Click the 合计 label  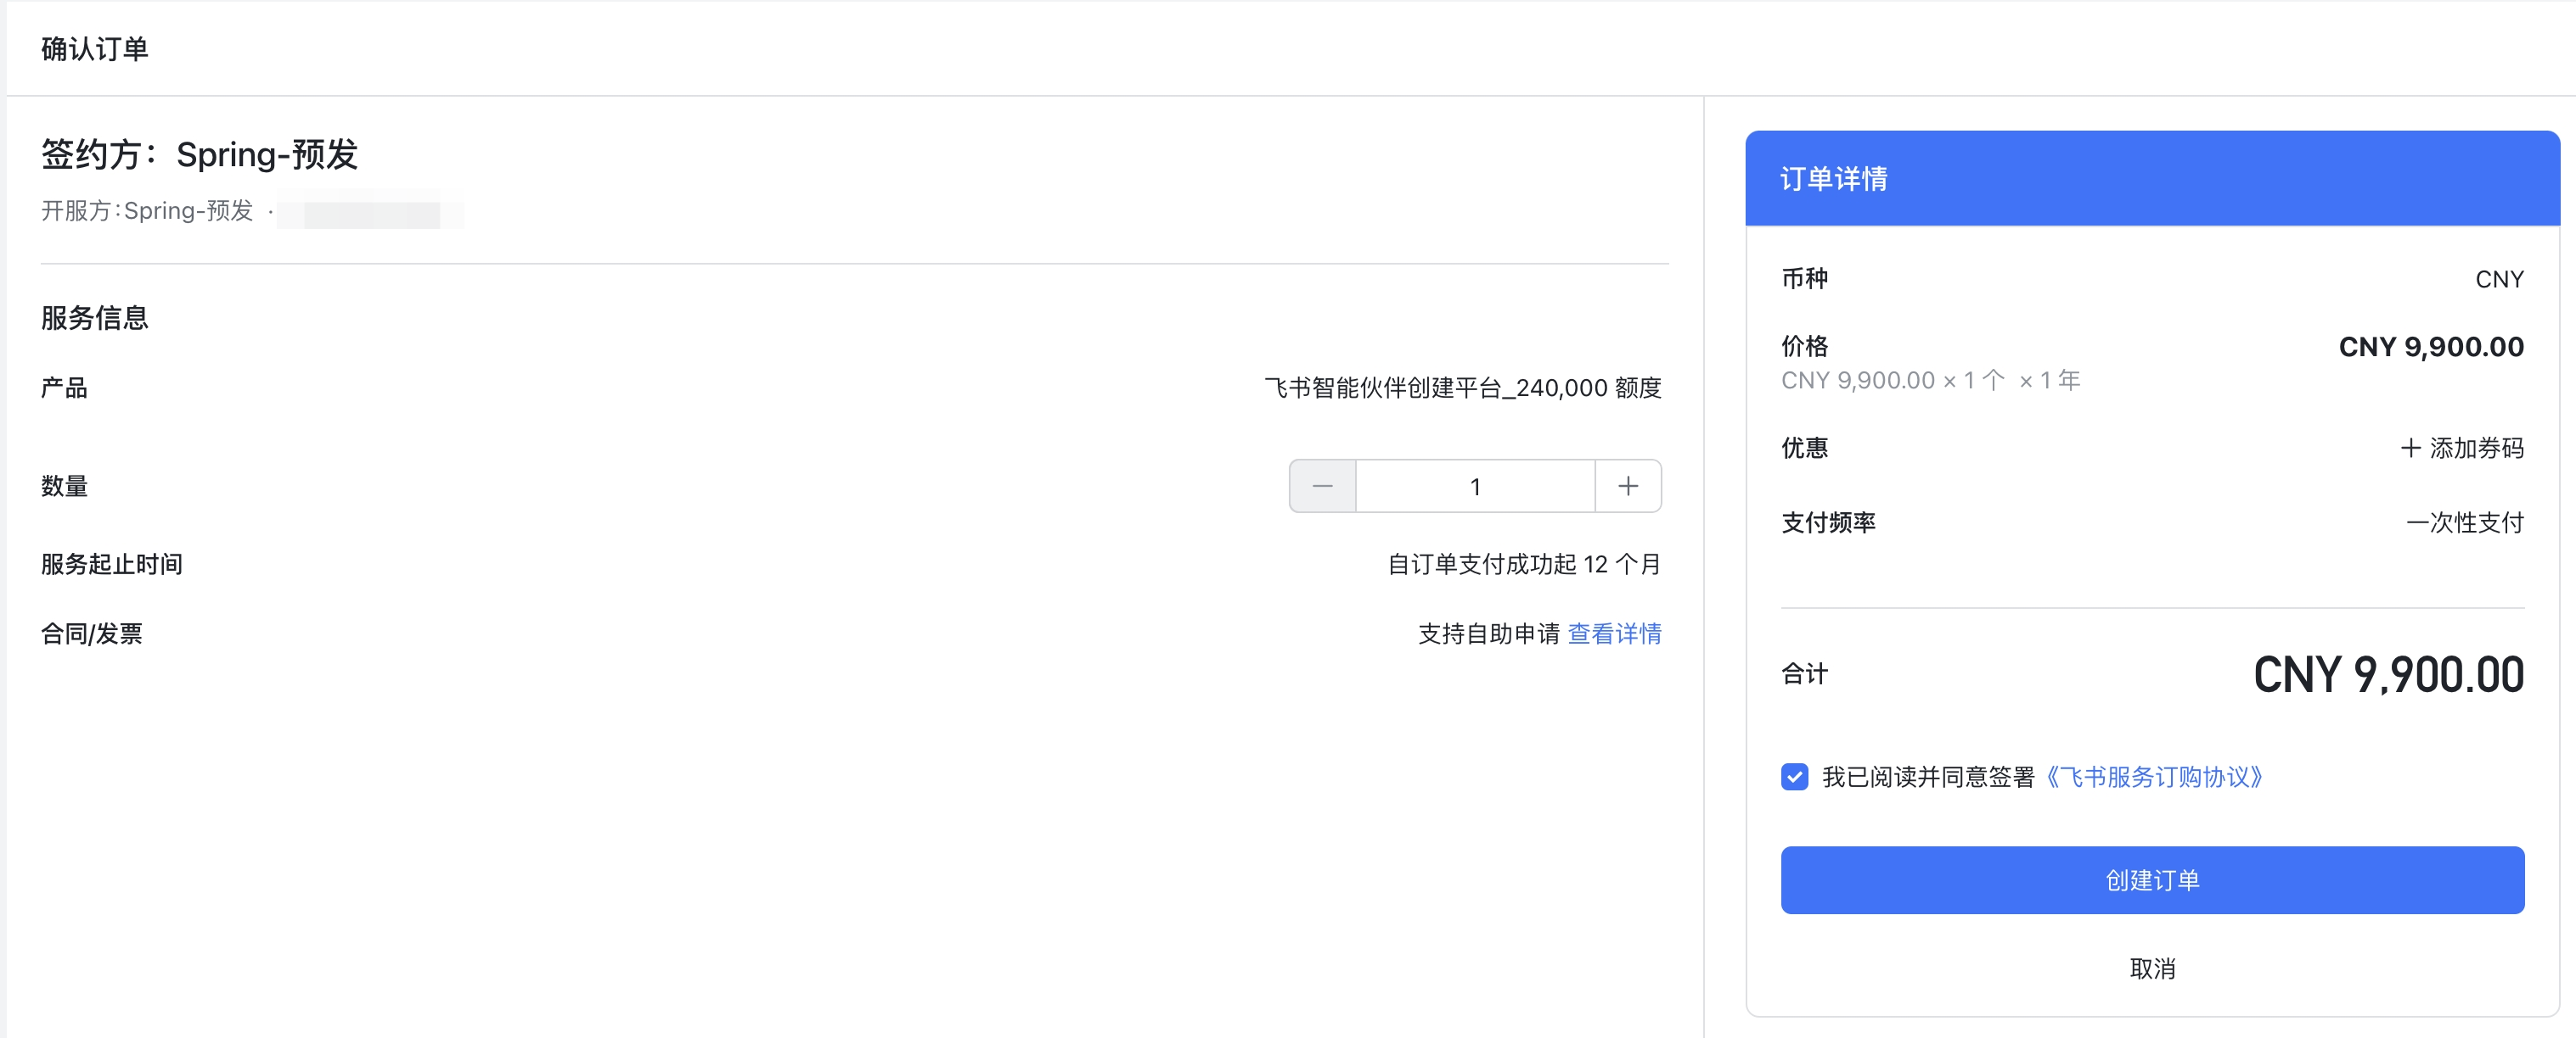1805,674
